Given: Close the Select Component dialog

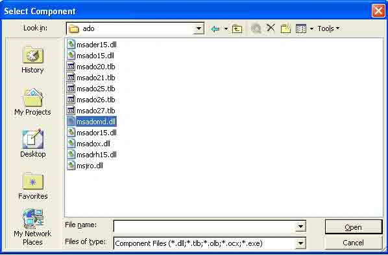Looking at the screenshot, I should (378, 11).
